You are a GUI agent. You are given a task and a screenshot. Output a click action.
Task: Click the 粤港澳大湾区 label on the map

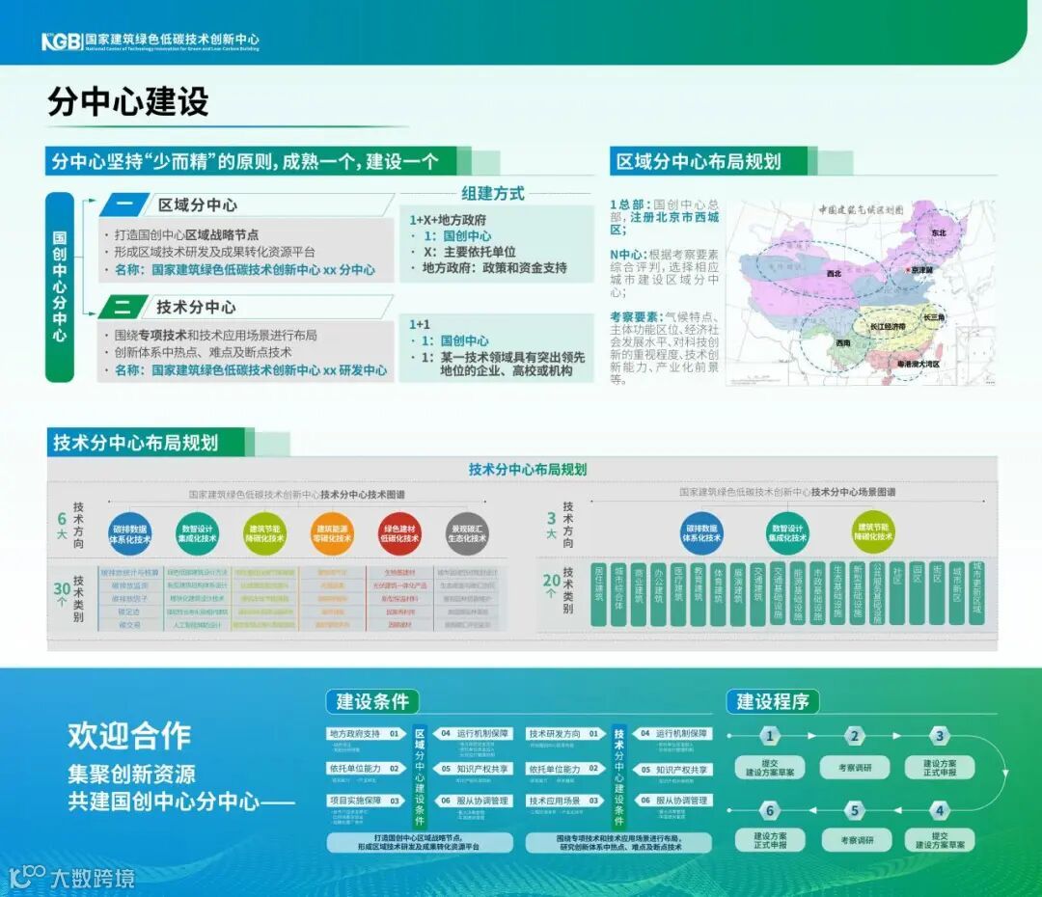click(919, 365)
